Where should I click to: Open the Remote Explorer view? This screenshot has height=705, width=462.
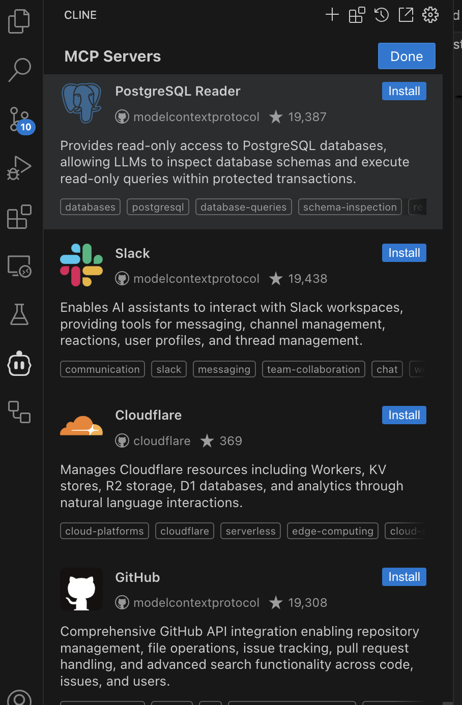click(19, 266)
